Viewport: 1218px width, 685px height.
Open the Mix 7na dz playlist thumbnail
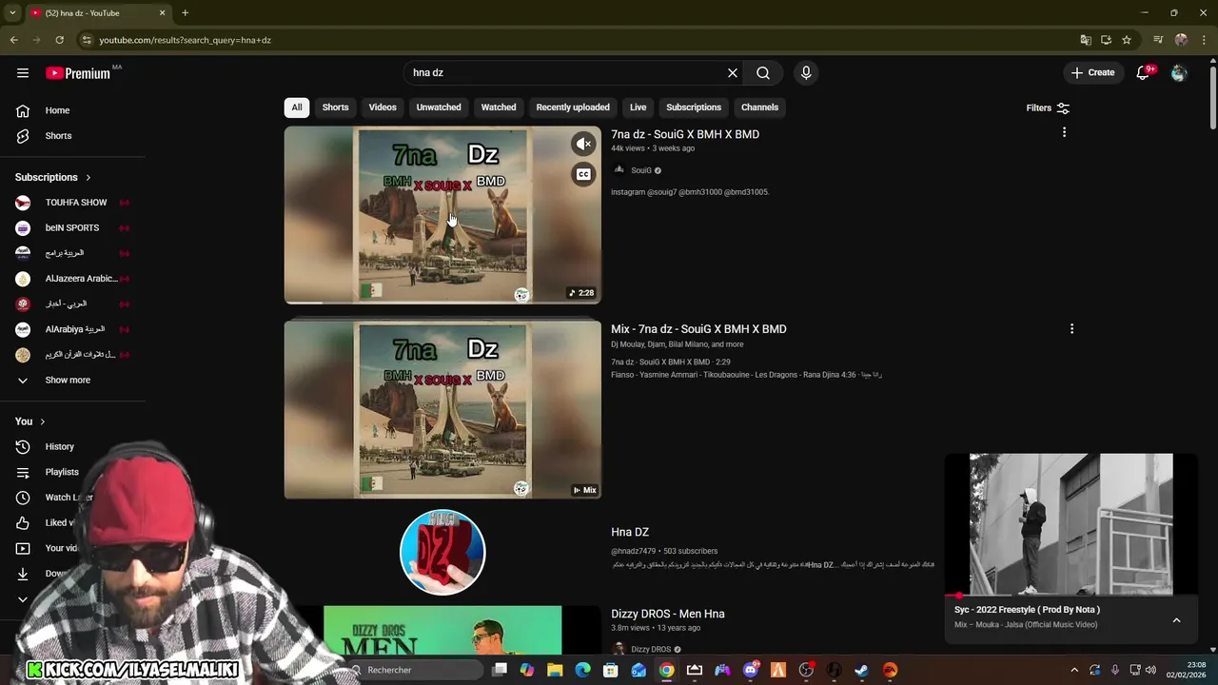(442, 409)
